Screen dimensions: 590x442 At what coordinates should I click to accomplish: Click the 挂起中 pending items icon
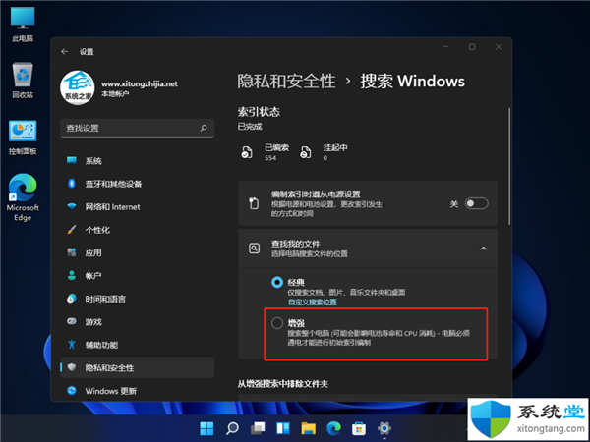point(305,152)
